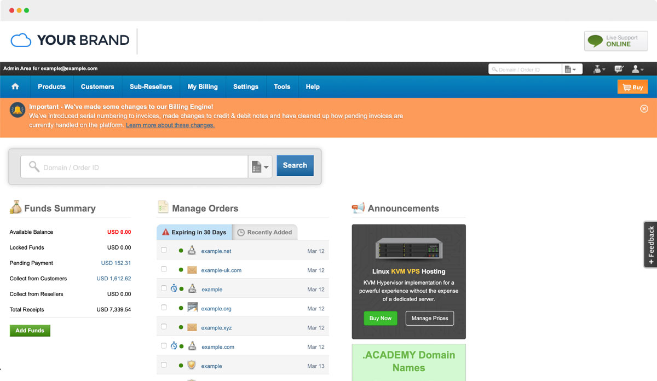This screenshot has width=657, height=381.
Task: Click the green status dot for example.net
Action: tap(181, 251)
